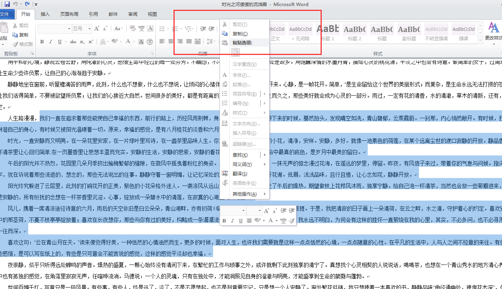Choose 复制(C) in context menu
The image size is (502, 289).
click(x=244, y=33)
